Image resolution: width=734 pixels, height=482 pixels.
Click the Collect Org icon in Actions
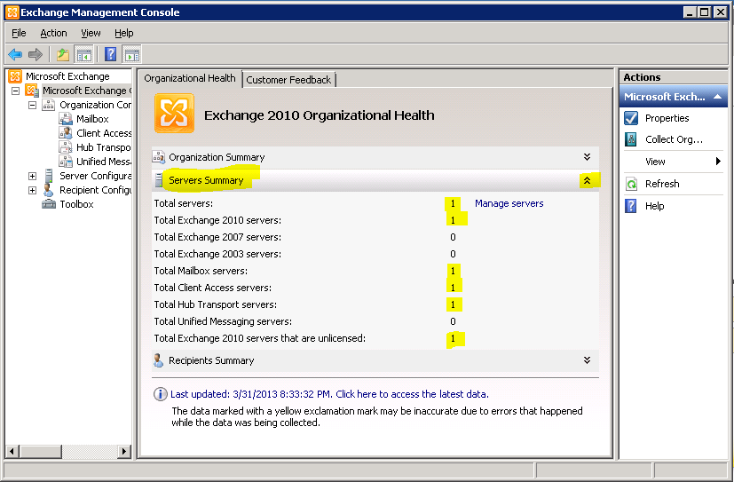(631, 139)
